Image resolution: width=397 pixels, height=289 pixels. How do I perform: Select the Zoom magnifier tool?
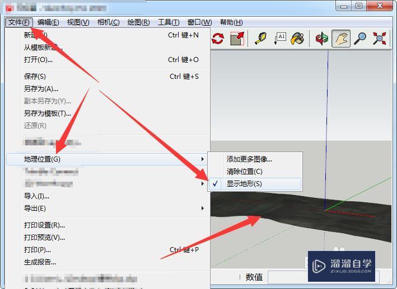[360, 39]
